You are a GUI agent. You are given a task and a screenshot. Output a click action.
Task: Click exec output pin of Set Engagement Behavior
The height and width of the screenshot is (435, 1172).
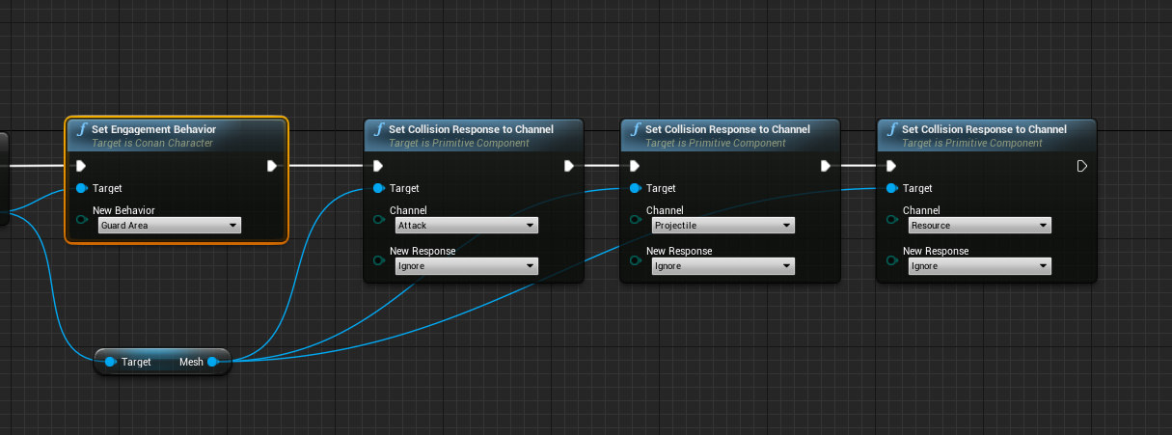pos(272,166)
